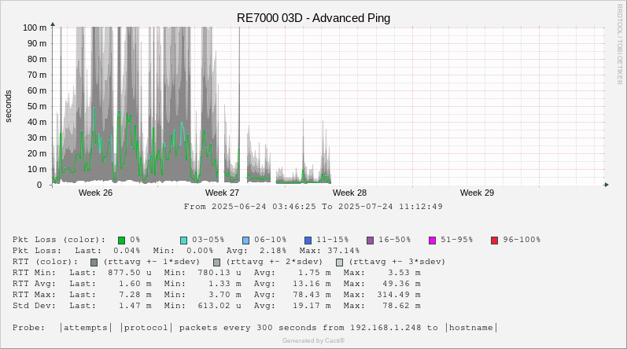Select the light blue 06-10% loss swatch
Screen dimensions: 627x349
coord(245,240)
